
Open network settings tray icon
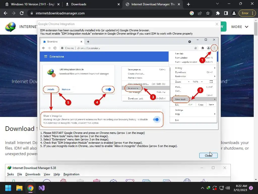click(x=221, y=188)
